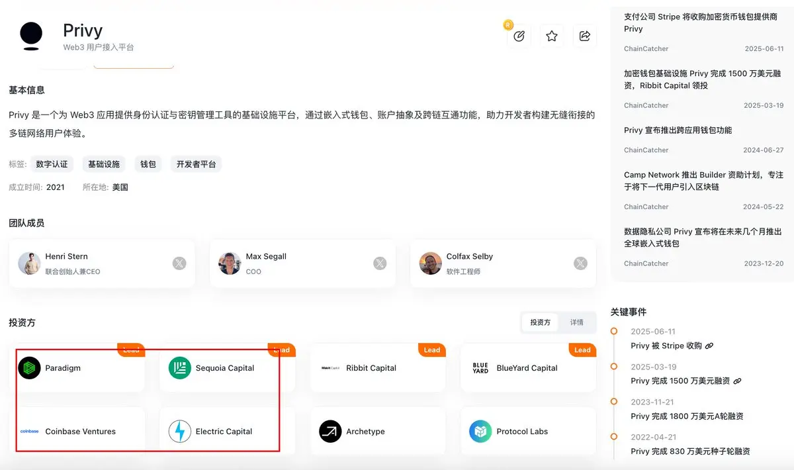The height and width of the screenshot is (470, 794).
Task: Select the 开发者平台 tag
Action: tap(196, 164)
